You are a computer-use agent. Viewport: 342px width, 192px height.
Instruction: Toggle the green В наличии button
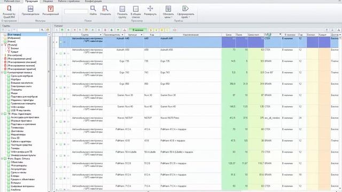[138, 30]
